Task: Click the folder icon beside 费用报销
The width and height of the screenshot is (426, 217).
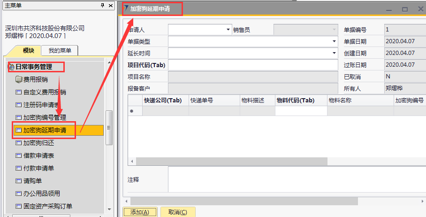Action: [x=19, y=79]
